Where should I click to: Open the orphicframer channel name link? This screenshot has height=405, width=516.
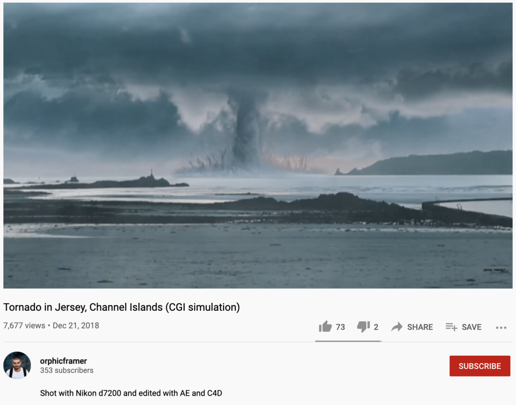[x=63, y=360]
